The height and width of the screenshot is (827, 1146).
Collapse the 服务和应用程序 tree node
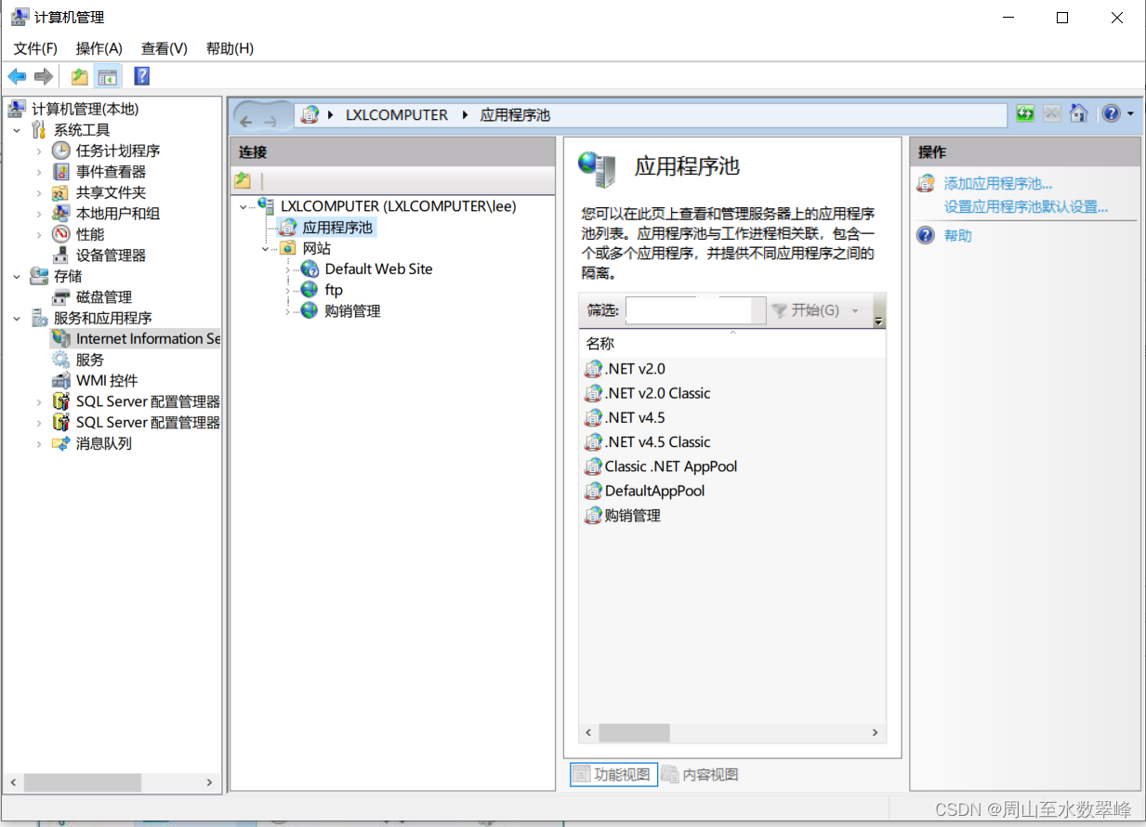click(x=17, y=318)
